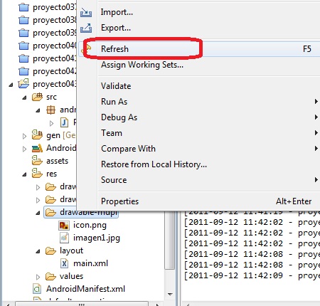Select proyecto037 project folder icon
The width and height of the screenshot is (320, 306).
point(23,7)
